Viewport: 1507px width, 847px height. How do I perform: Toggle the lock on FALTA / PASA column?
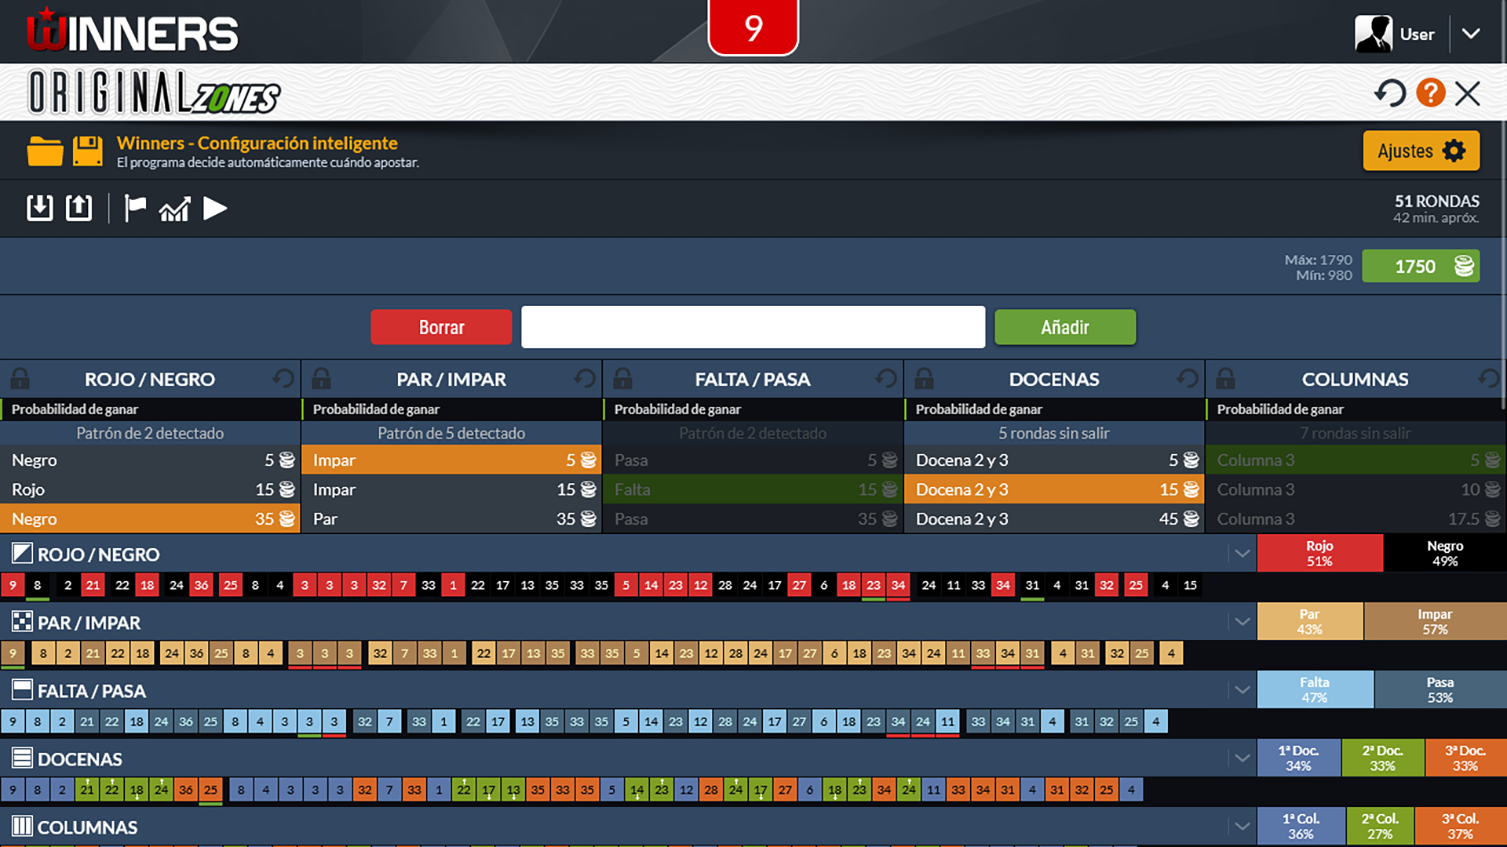tap(623, 379)
